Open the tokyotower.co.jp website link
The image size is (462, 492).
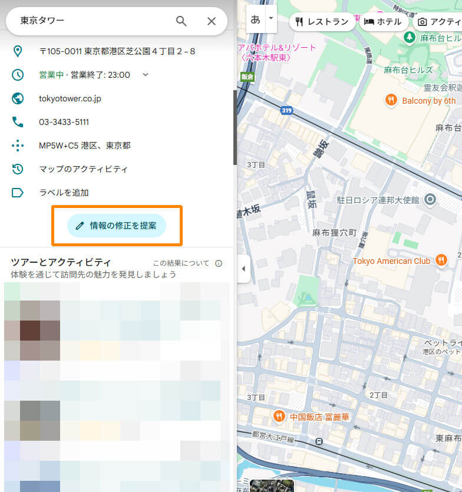pyautogui.click(x=70, y=98)
